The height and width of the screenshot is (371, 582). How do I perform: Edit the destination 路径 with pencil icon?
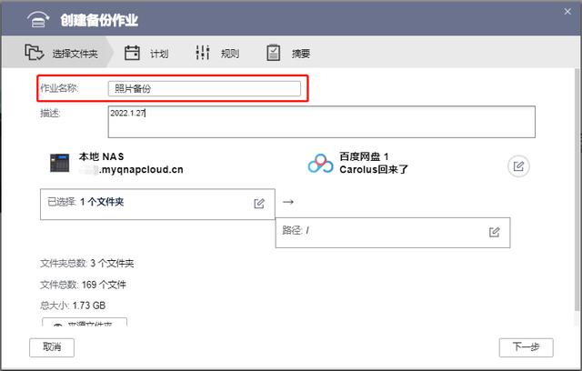[494, 232]
